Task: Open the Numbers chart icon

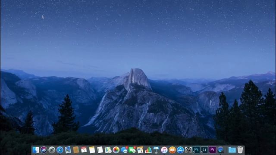Action: (148, 150)
